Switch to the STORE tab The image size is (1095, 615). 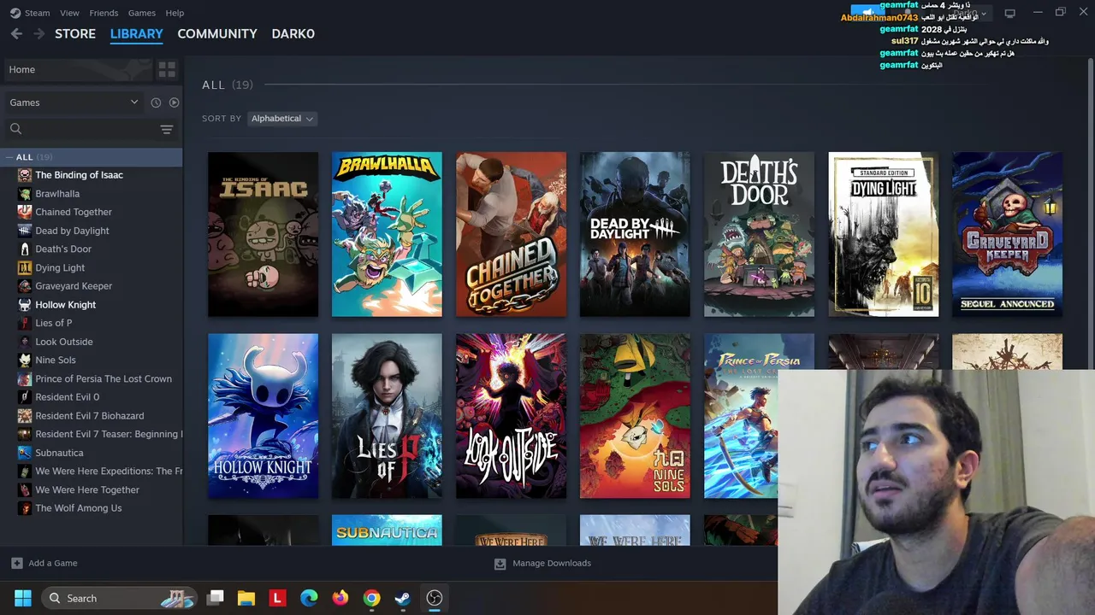click(x=75, y=33)
